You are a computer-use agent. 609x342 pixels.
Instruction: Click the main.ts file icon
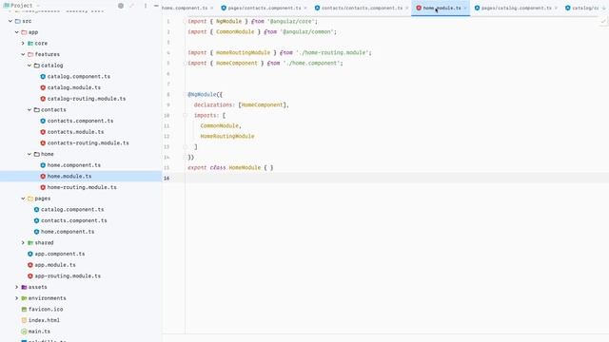pos(24,332)
